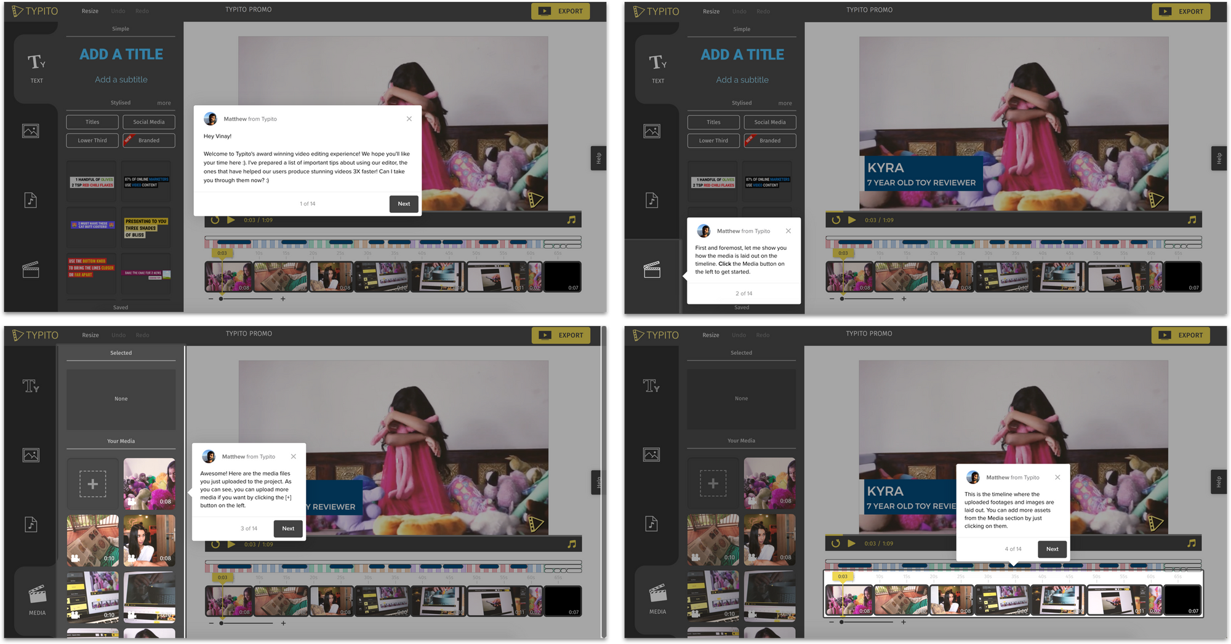This screenshot has width=1231, height=644.
Task: Play the video in the '4 of 14' screenshot
Action: pos(852,543)
